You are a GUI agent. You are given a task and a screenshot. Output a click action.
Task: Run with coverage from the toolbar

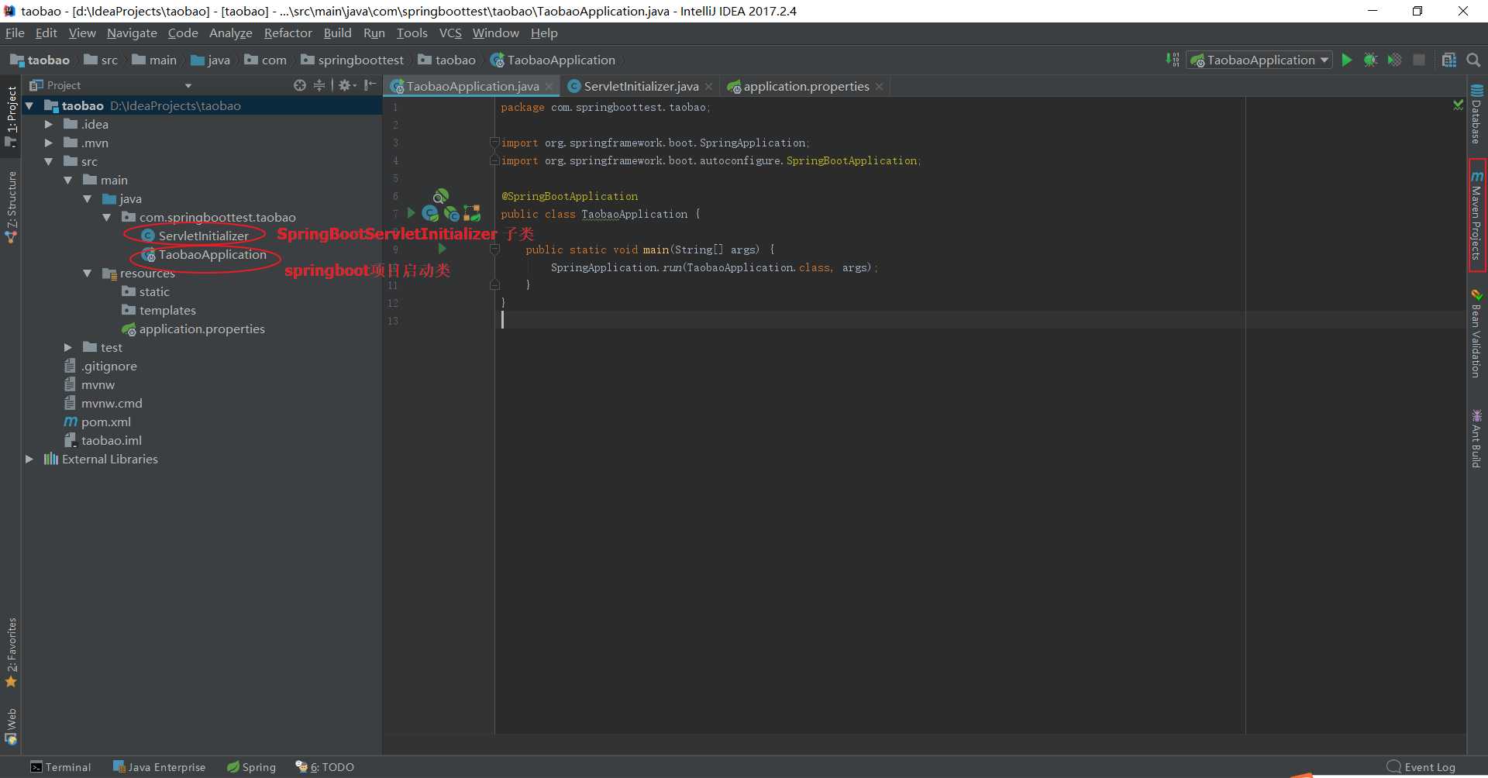(1394, 60)
